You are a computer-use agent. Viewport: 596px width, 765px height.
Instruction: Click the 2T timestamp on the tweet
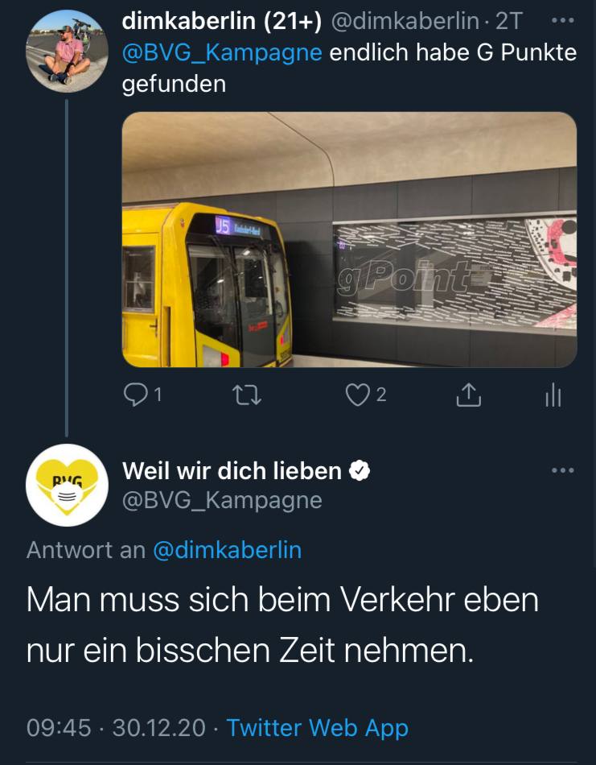pos(508,21)
